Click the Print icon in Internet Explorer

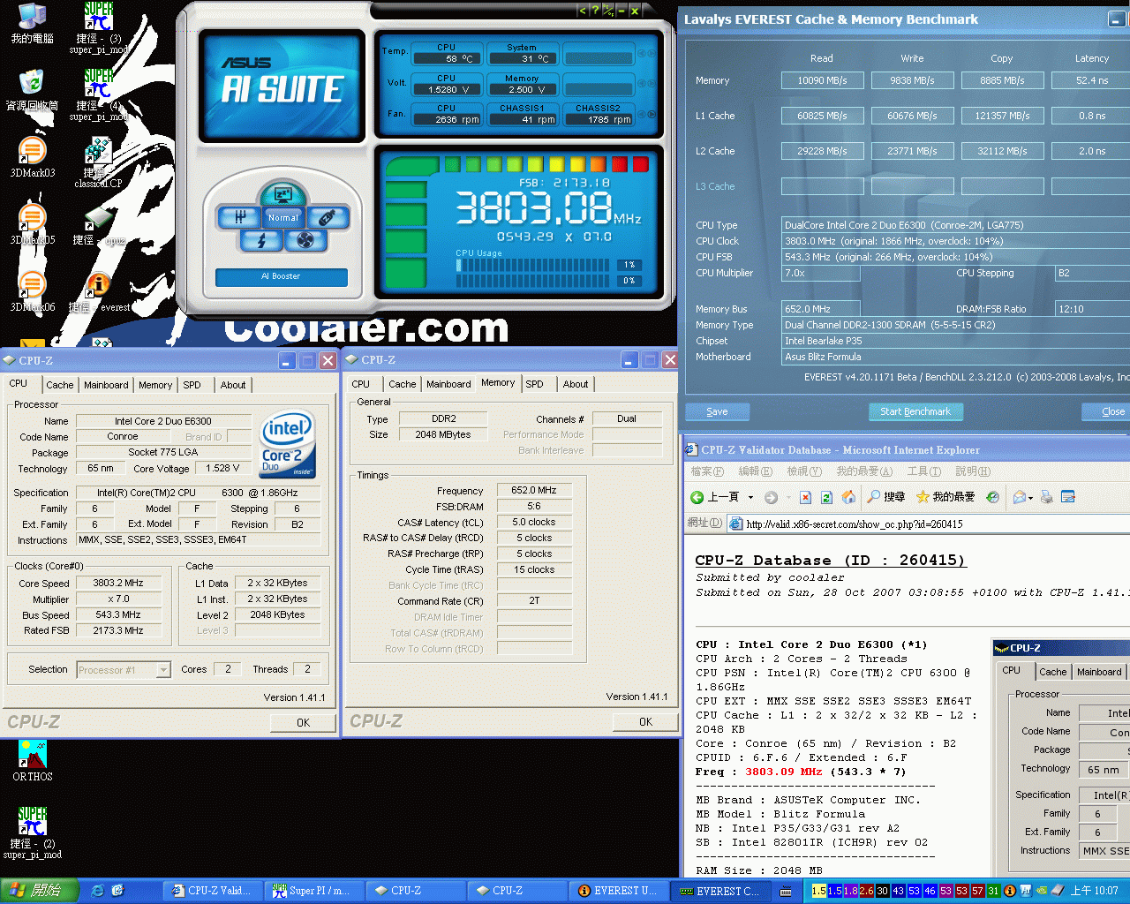[x=1046, y=497]
